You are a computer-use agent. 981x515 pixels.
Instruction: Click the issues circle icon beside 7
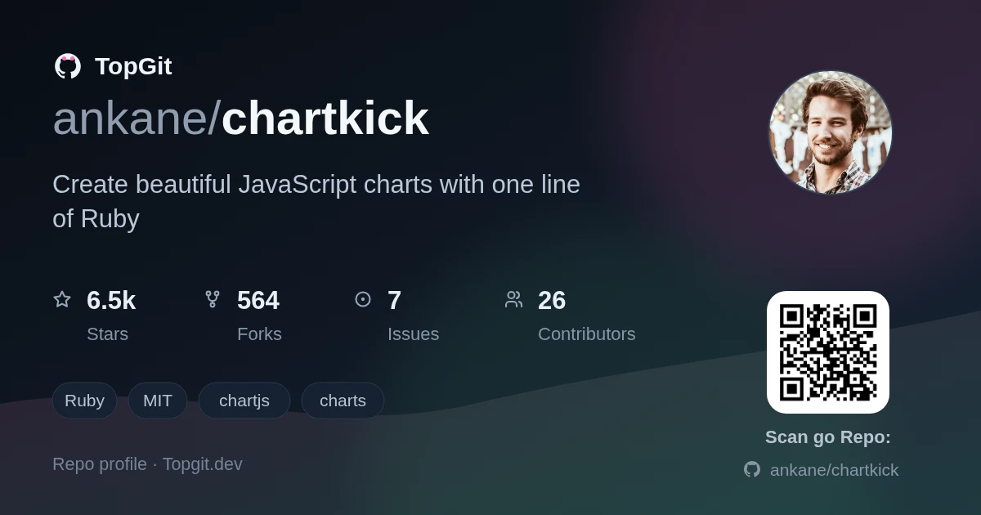point(363,299)
